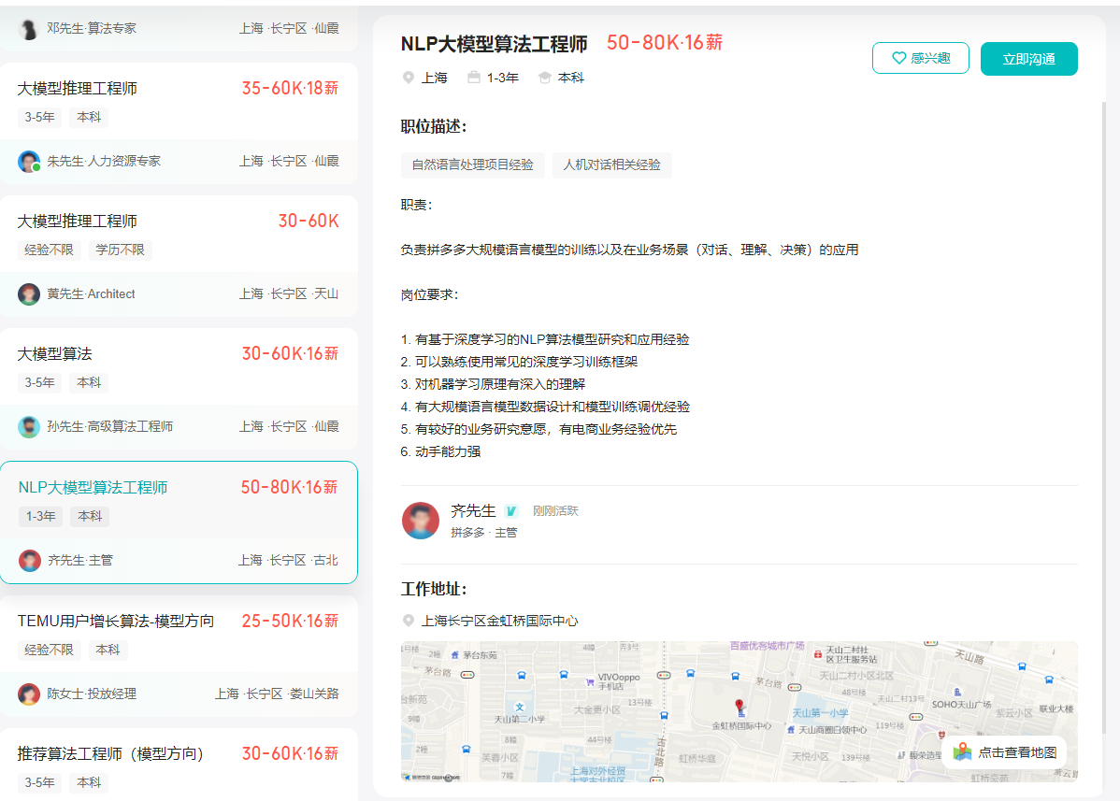Click 齐先生's verified badge icon

(511, 511)
